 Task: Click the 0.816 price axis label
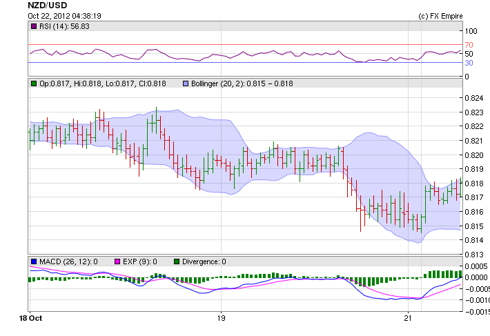point(474,212)
